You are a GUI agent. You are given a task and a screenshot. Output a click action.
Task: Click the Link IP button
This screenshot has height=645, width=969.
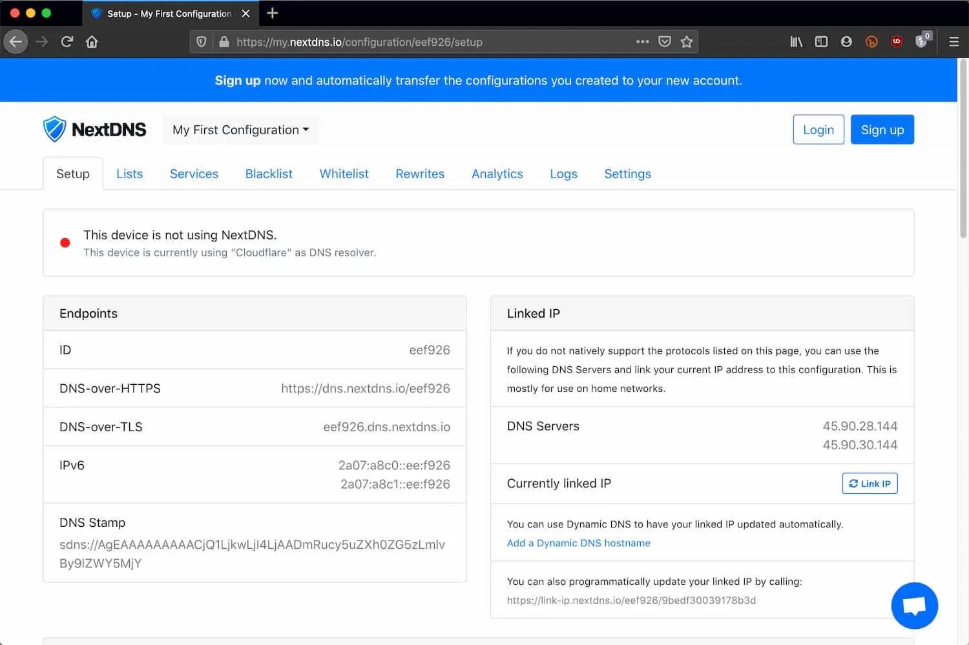[870, 484]
